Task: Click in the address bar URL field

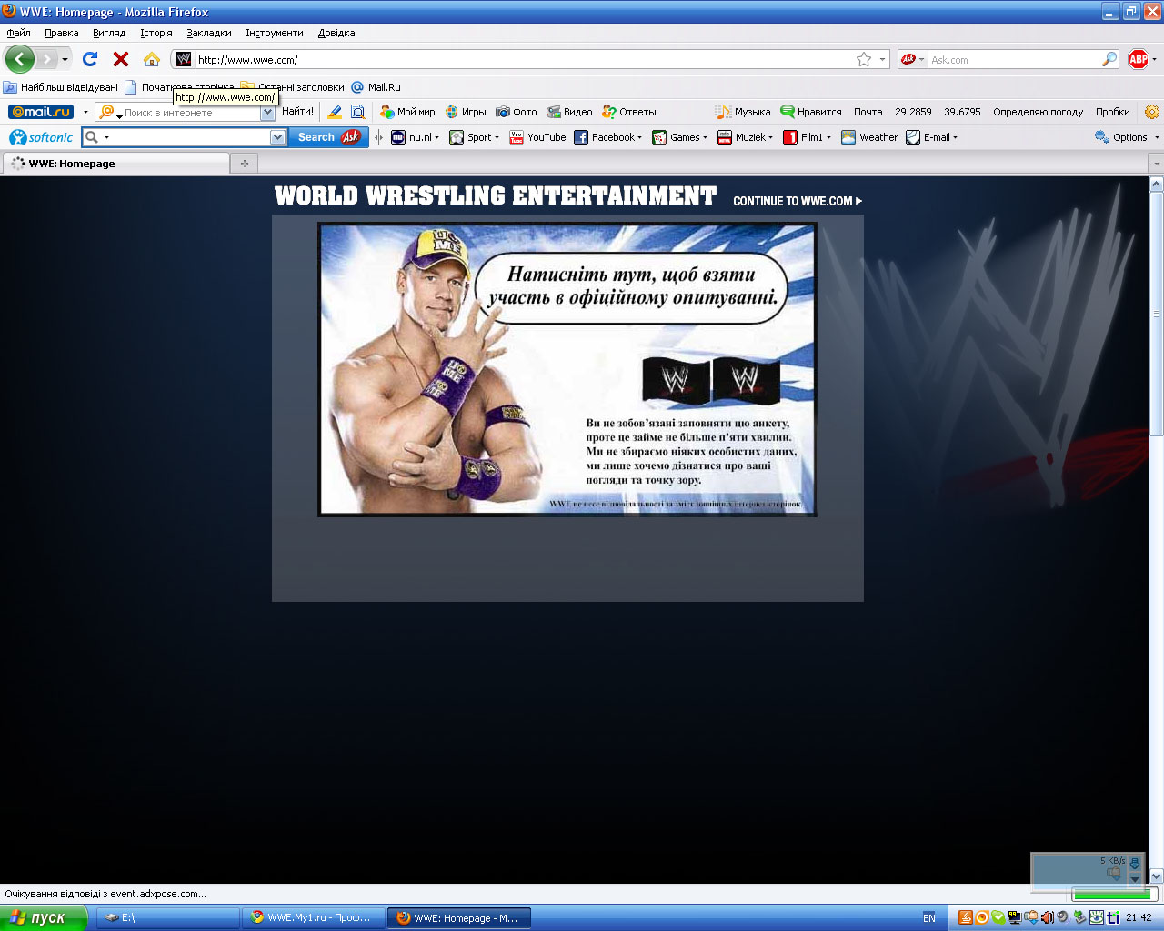Action: coord(523,60)
